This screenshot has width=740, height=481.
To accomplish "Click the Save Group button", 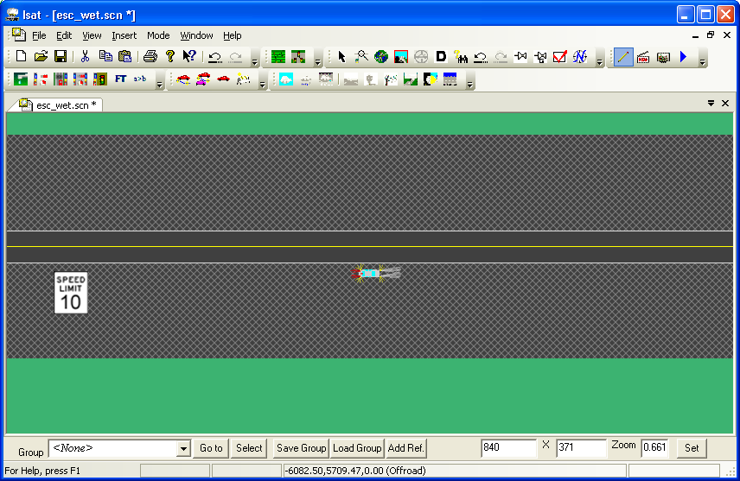I will pos(301,448).
